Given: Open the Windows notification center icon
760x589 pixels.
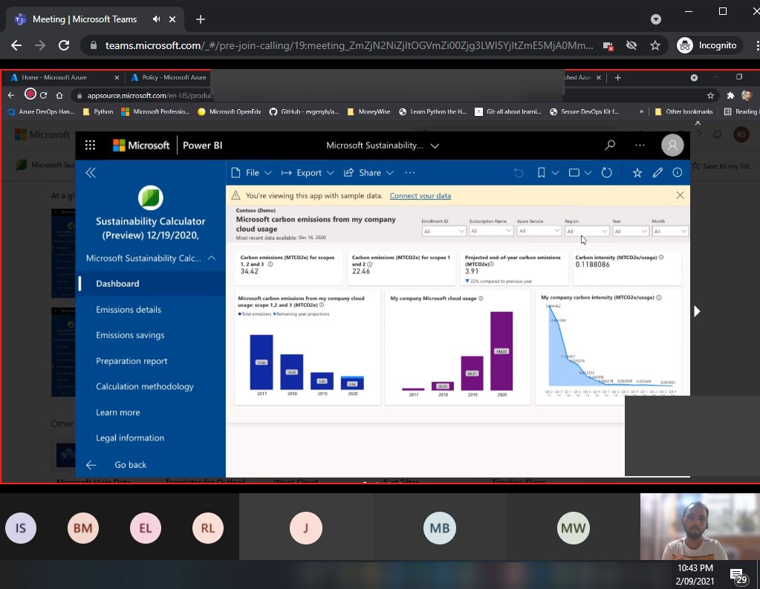Looking at the screenshot, I should 739,576.
